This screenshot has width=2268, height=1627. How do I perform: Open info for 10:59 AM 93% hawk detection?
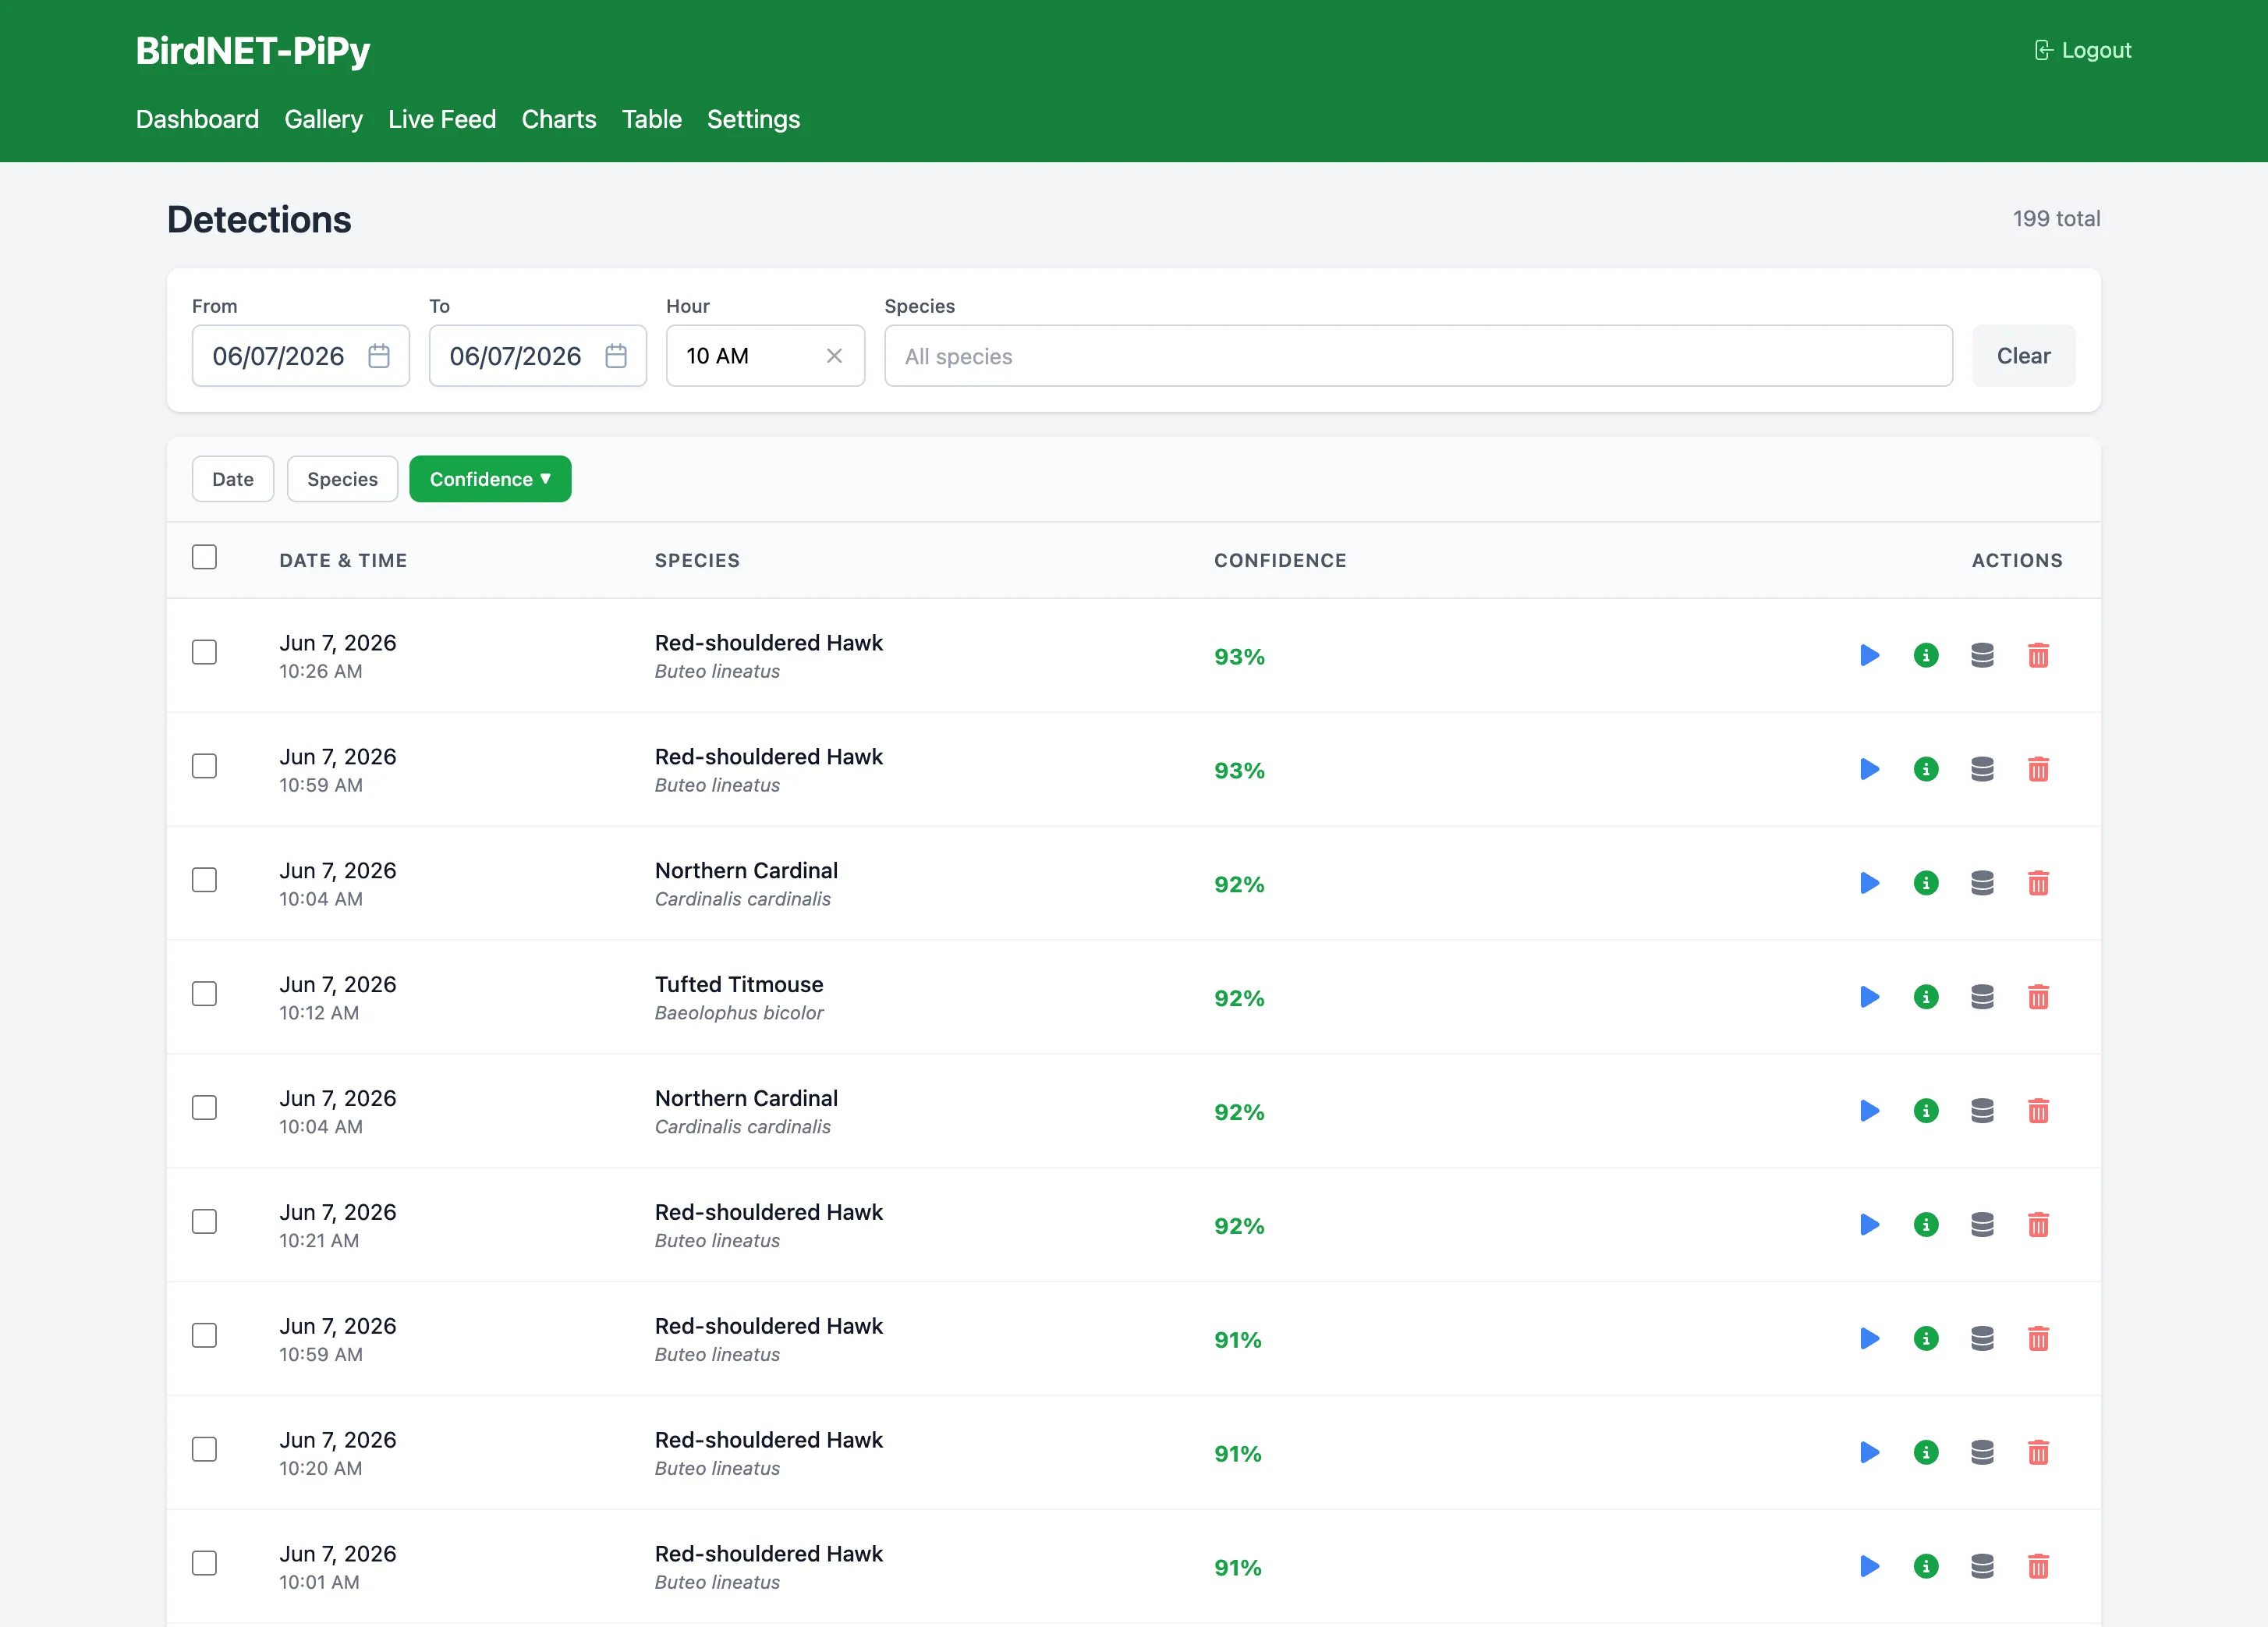click(1925, 769)
